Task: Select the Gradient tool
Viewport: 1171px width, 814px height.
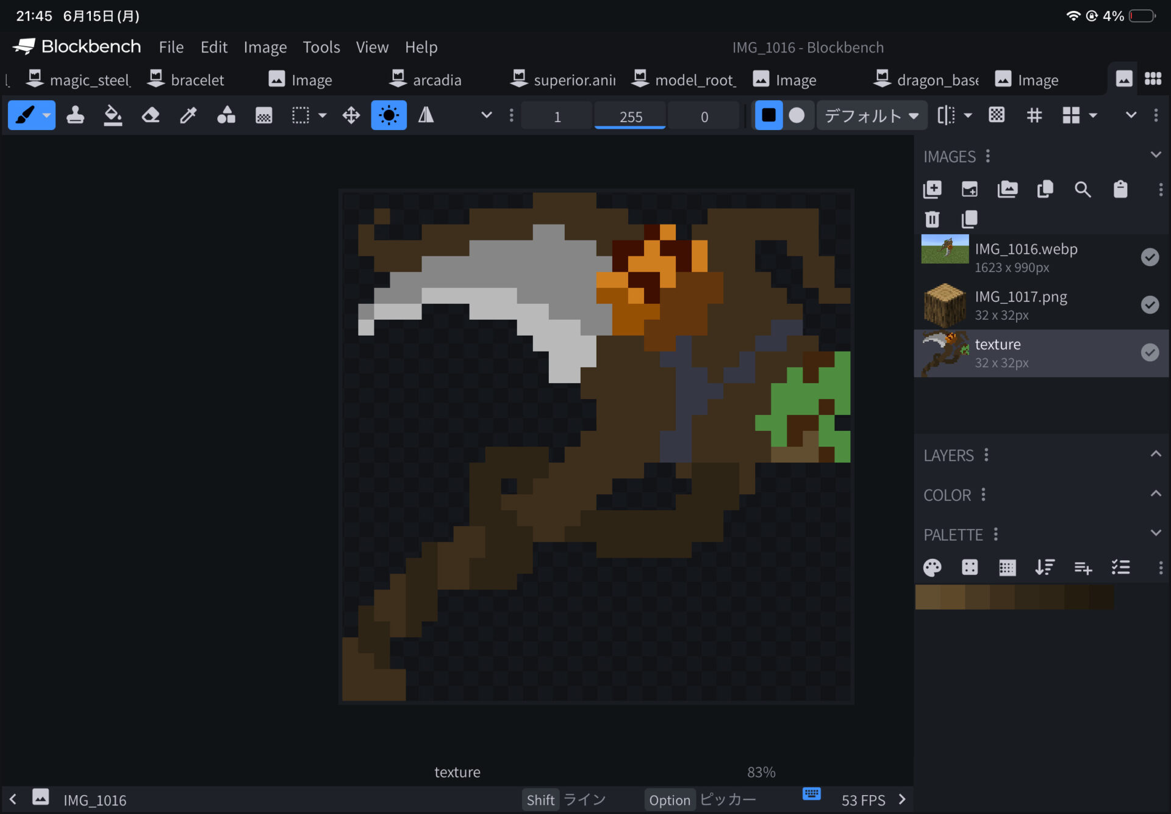Action: [264, 115]
